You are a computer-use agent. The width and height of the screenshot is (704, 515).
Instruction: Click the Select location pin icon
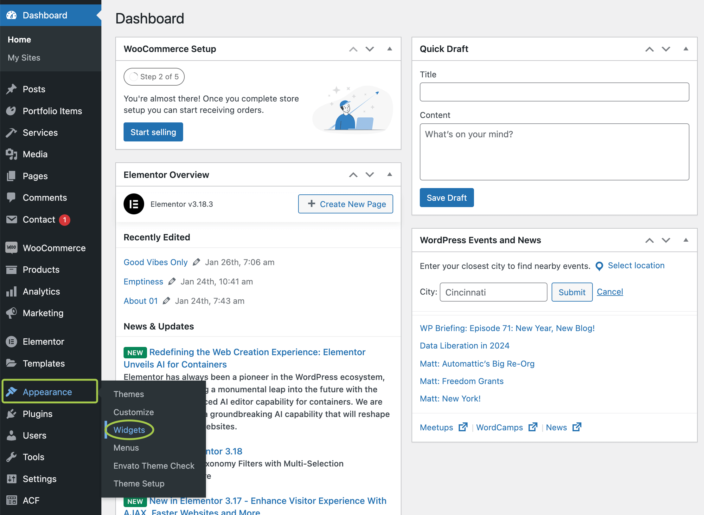(599, 266)
